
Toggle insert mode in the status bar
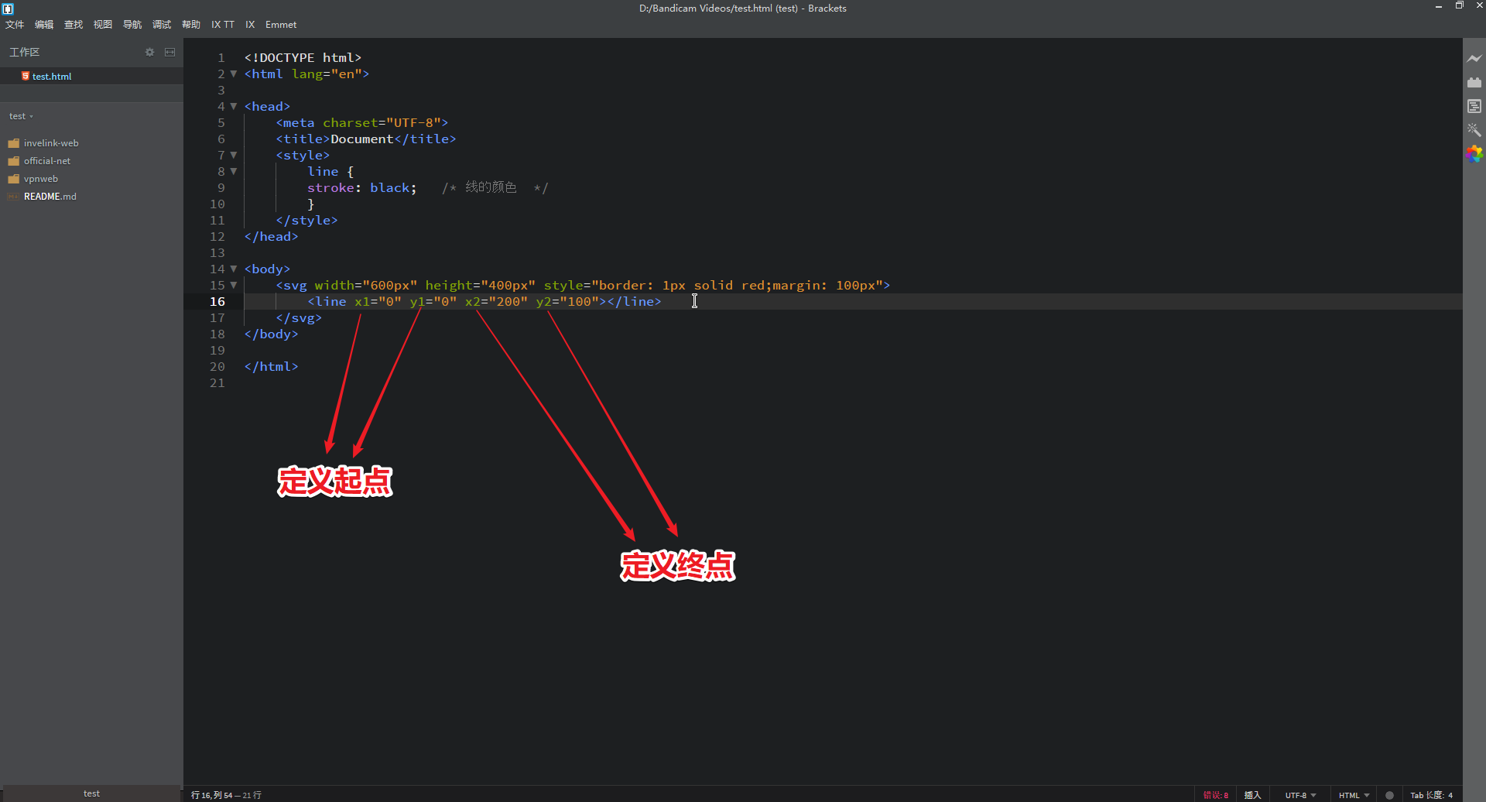[1254, 794]
